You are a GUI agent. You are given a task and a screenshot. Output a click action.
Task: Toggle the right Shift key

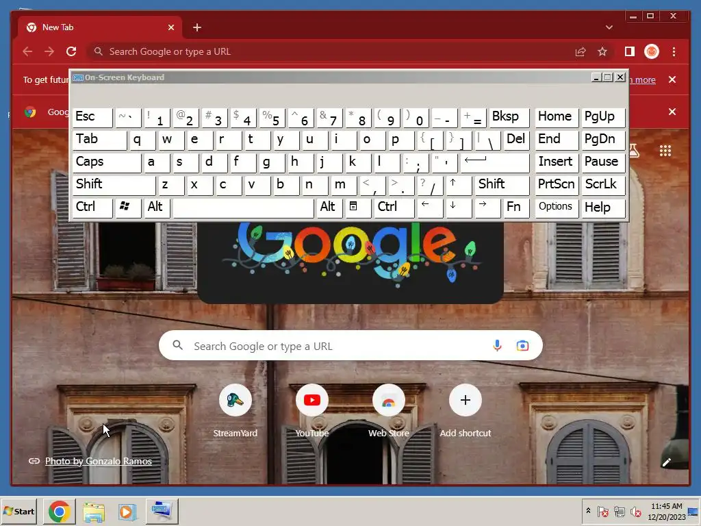coord(502,185)
